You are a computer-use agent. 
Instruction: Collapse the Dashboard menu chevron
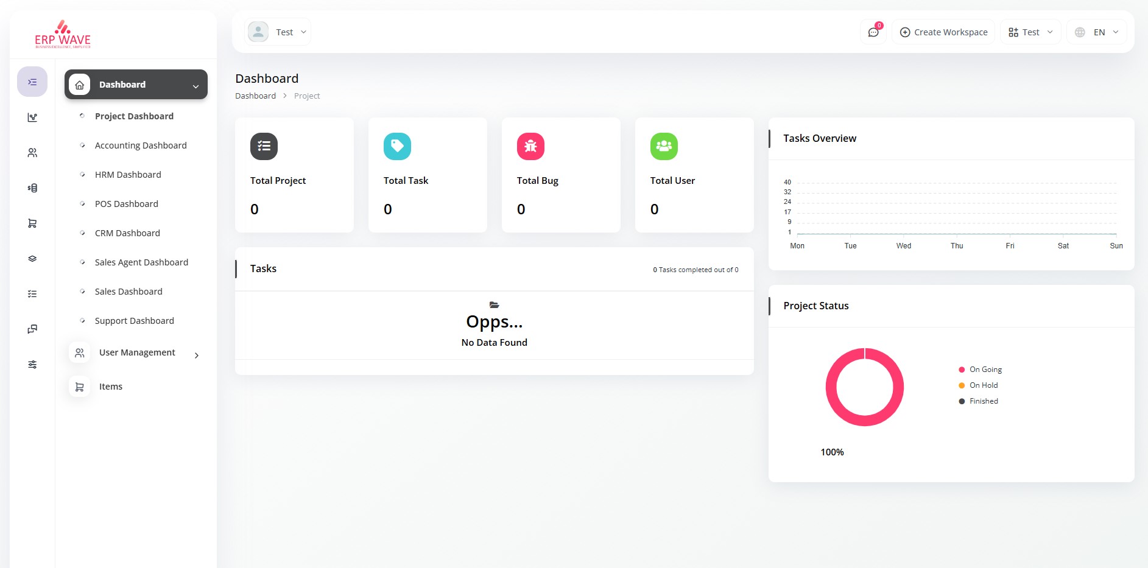pyautogui.click(x=196, y=86)
